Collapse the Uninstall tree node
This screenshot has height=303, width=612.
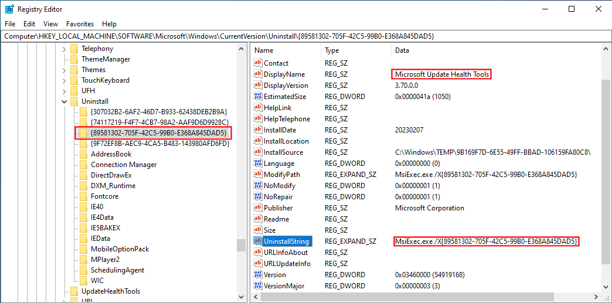(x=64, y=101)
